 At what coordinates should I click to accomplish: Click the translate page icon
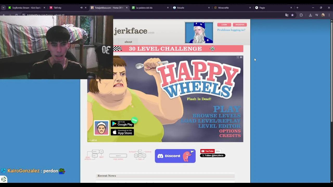pos(287,15)
